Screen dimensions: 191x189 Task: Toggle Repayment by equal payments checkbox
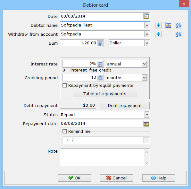(64, 85)
